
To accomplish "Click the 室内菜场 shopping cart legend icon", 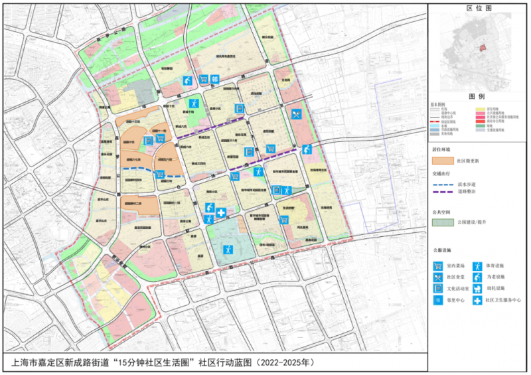I will click(x=438, y=266).
